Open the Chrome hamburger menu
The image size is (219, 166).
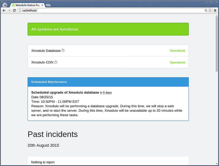(x=215, y=10)
